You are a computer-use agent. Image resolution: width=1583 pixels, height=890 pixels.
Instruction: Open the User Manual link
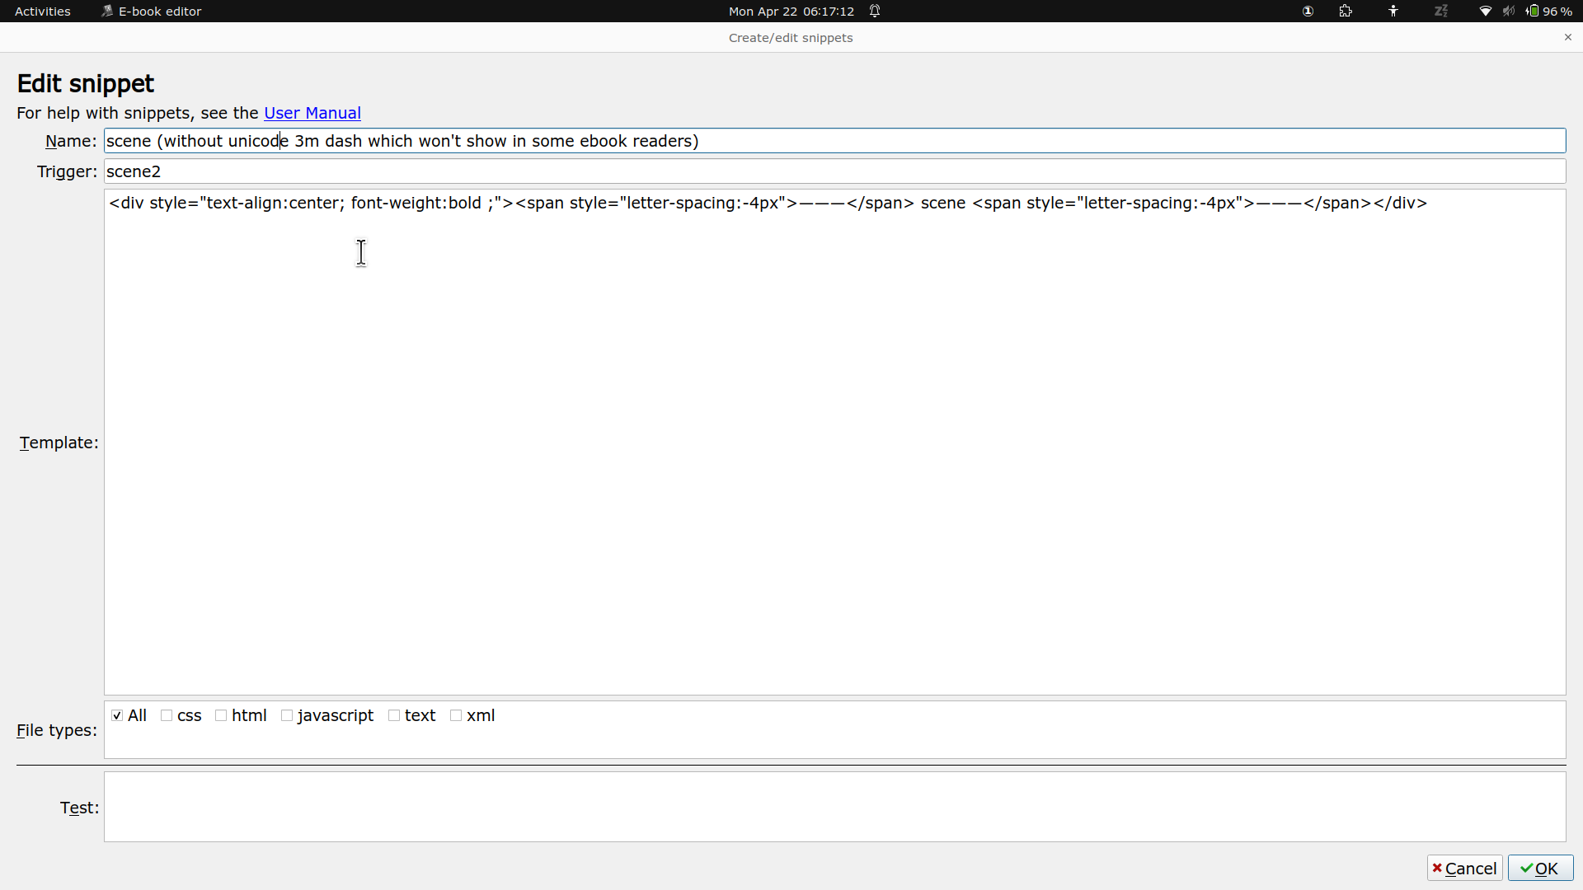coord(312,113)
